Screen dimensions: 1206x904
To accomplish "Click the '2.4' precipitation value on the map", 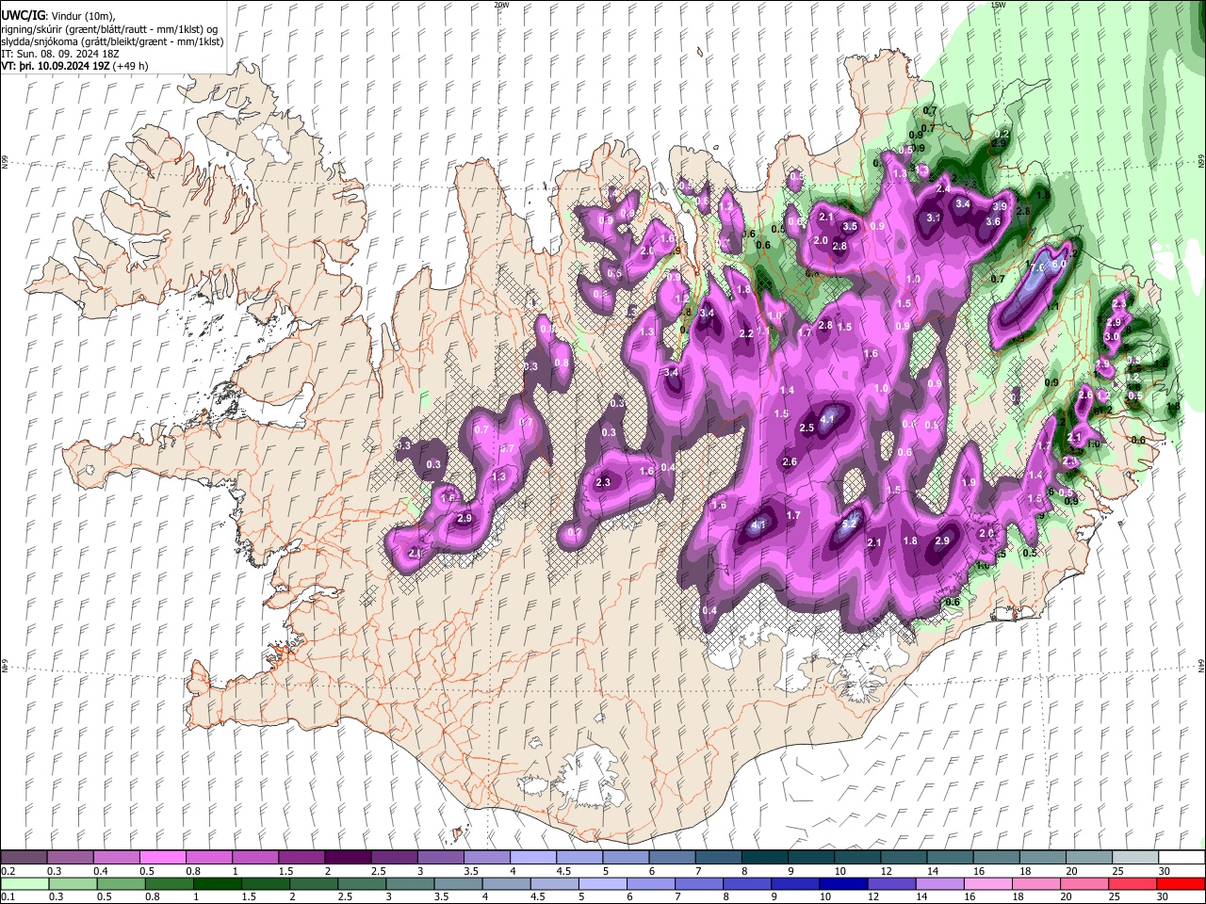I will [x=943, y=189].
